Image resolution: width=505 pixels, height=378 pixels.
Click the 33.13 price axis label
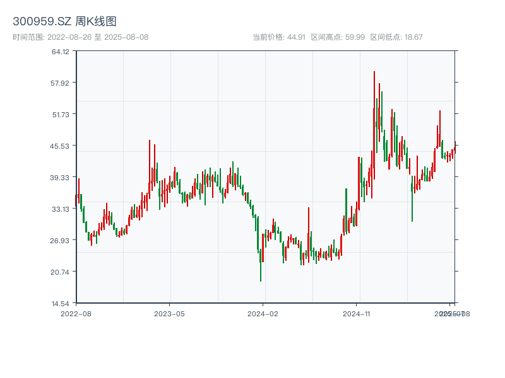[x=61, y=209]
